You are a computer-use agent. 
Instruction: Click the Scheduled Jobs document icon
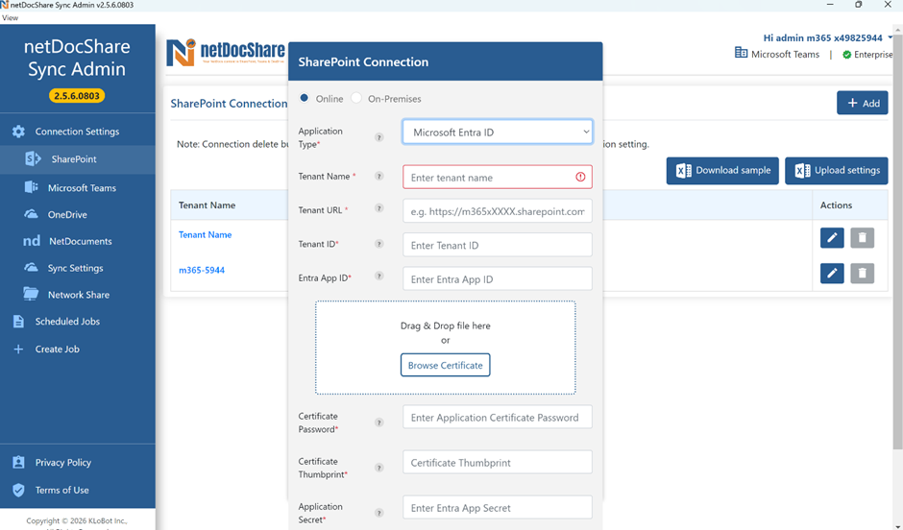pyautogui.click(x=18, y=321)
